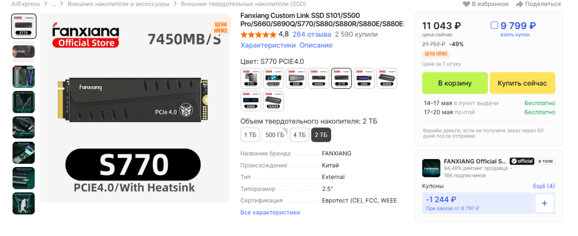Screen dimensions: 578x236
Task: Click the official verified badge
Action: pos(522,161)
